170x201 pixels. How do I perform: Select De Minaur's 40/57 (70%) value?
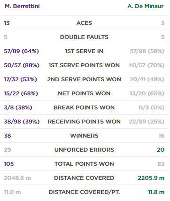[147, 65]
